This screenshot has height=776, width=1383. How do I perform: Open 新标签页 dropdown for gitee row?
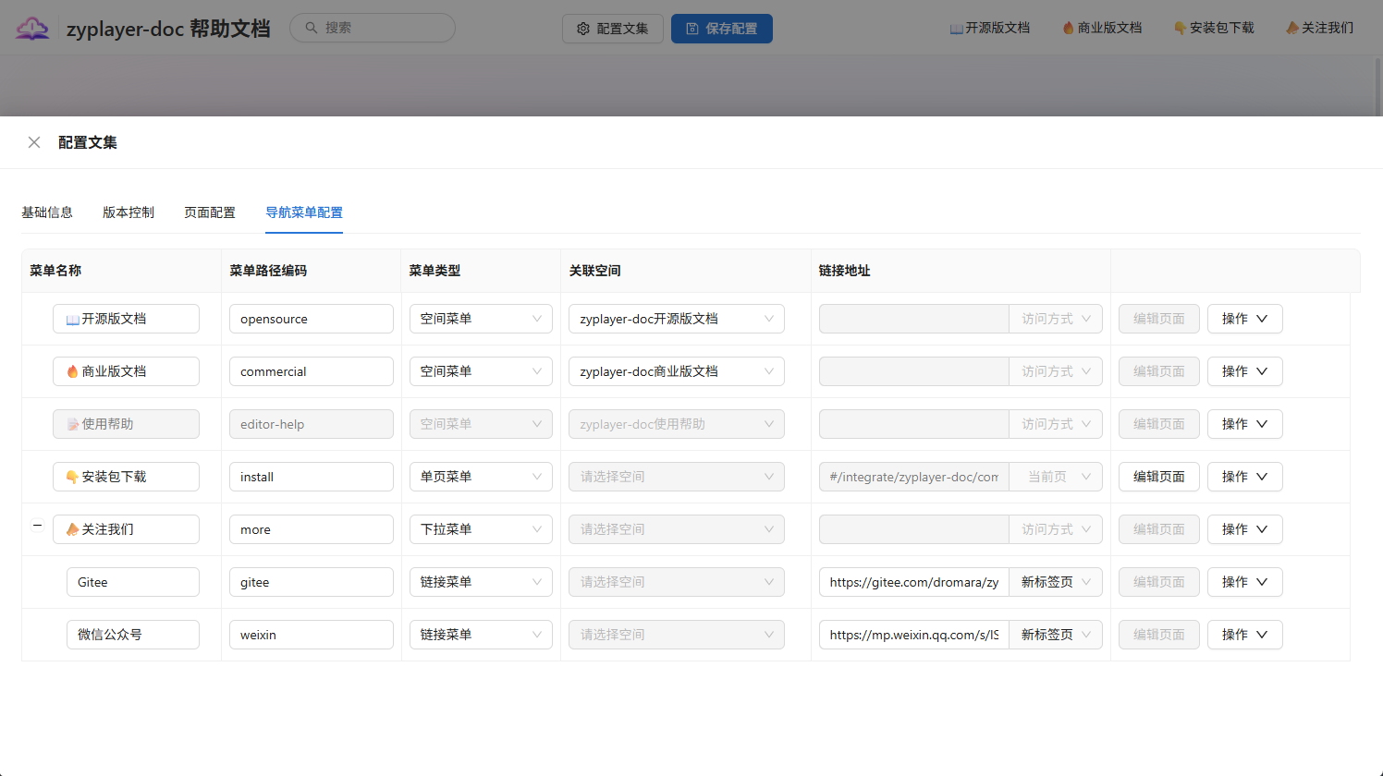click(x=1056, y=582)
